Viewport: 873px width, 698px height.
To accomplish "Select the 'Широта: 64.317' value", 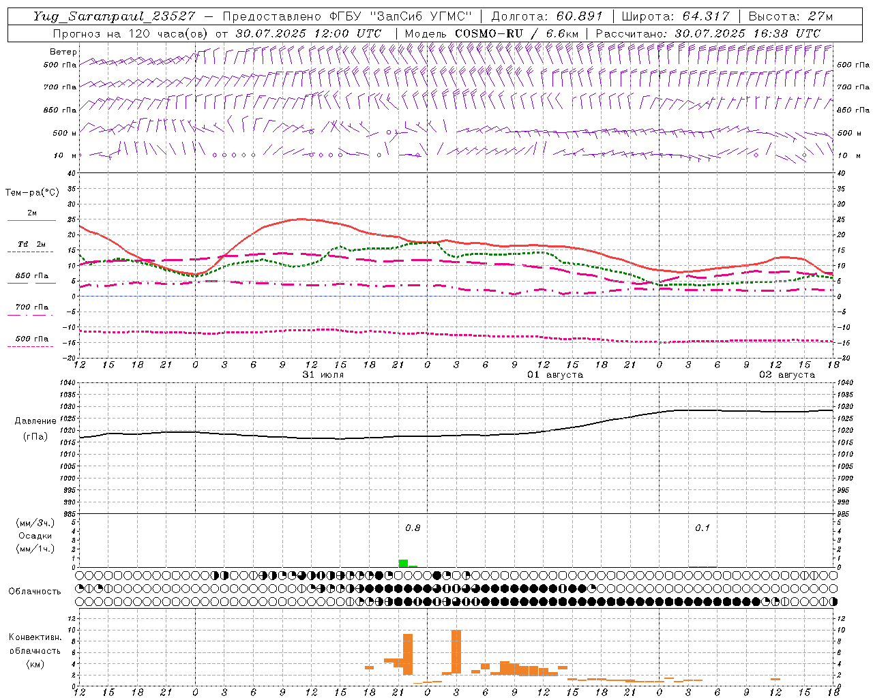I will pyautogui.click(x=675, y=16).
